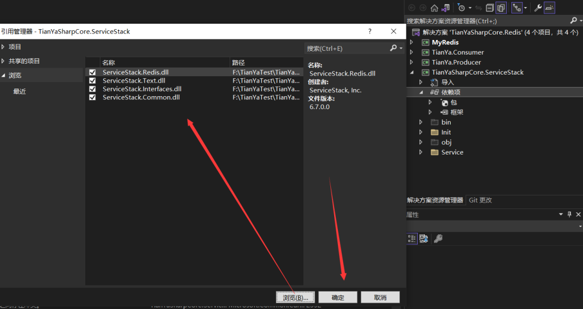Select the Service folder in Solution Explorer

[452, 152]
